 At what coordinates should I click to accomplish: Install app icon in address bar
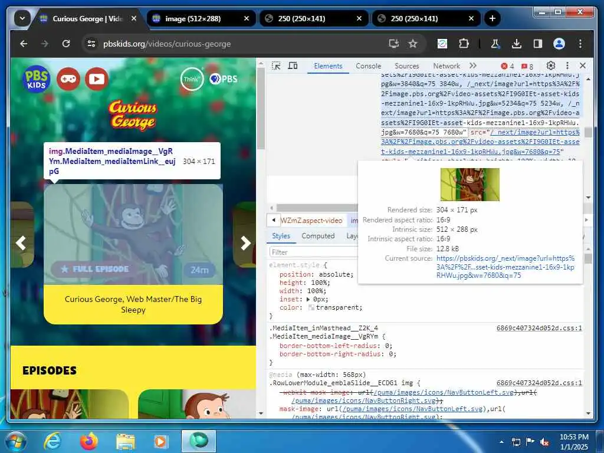point(393,44)
